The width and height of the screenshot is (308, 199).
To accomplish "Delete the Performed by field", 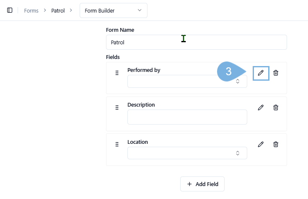I will (276, 73).
